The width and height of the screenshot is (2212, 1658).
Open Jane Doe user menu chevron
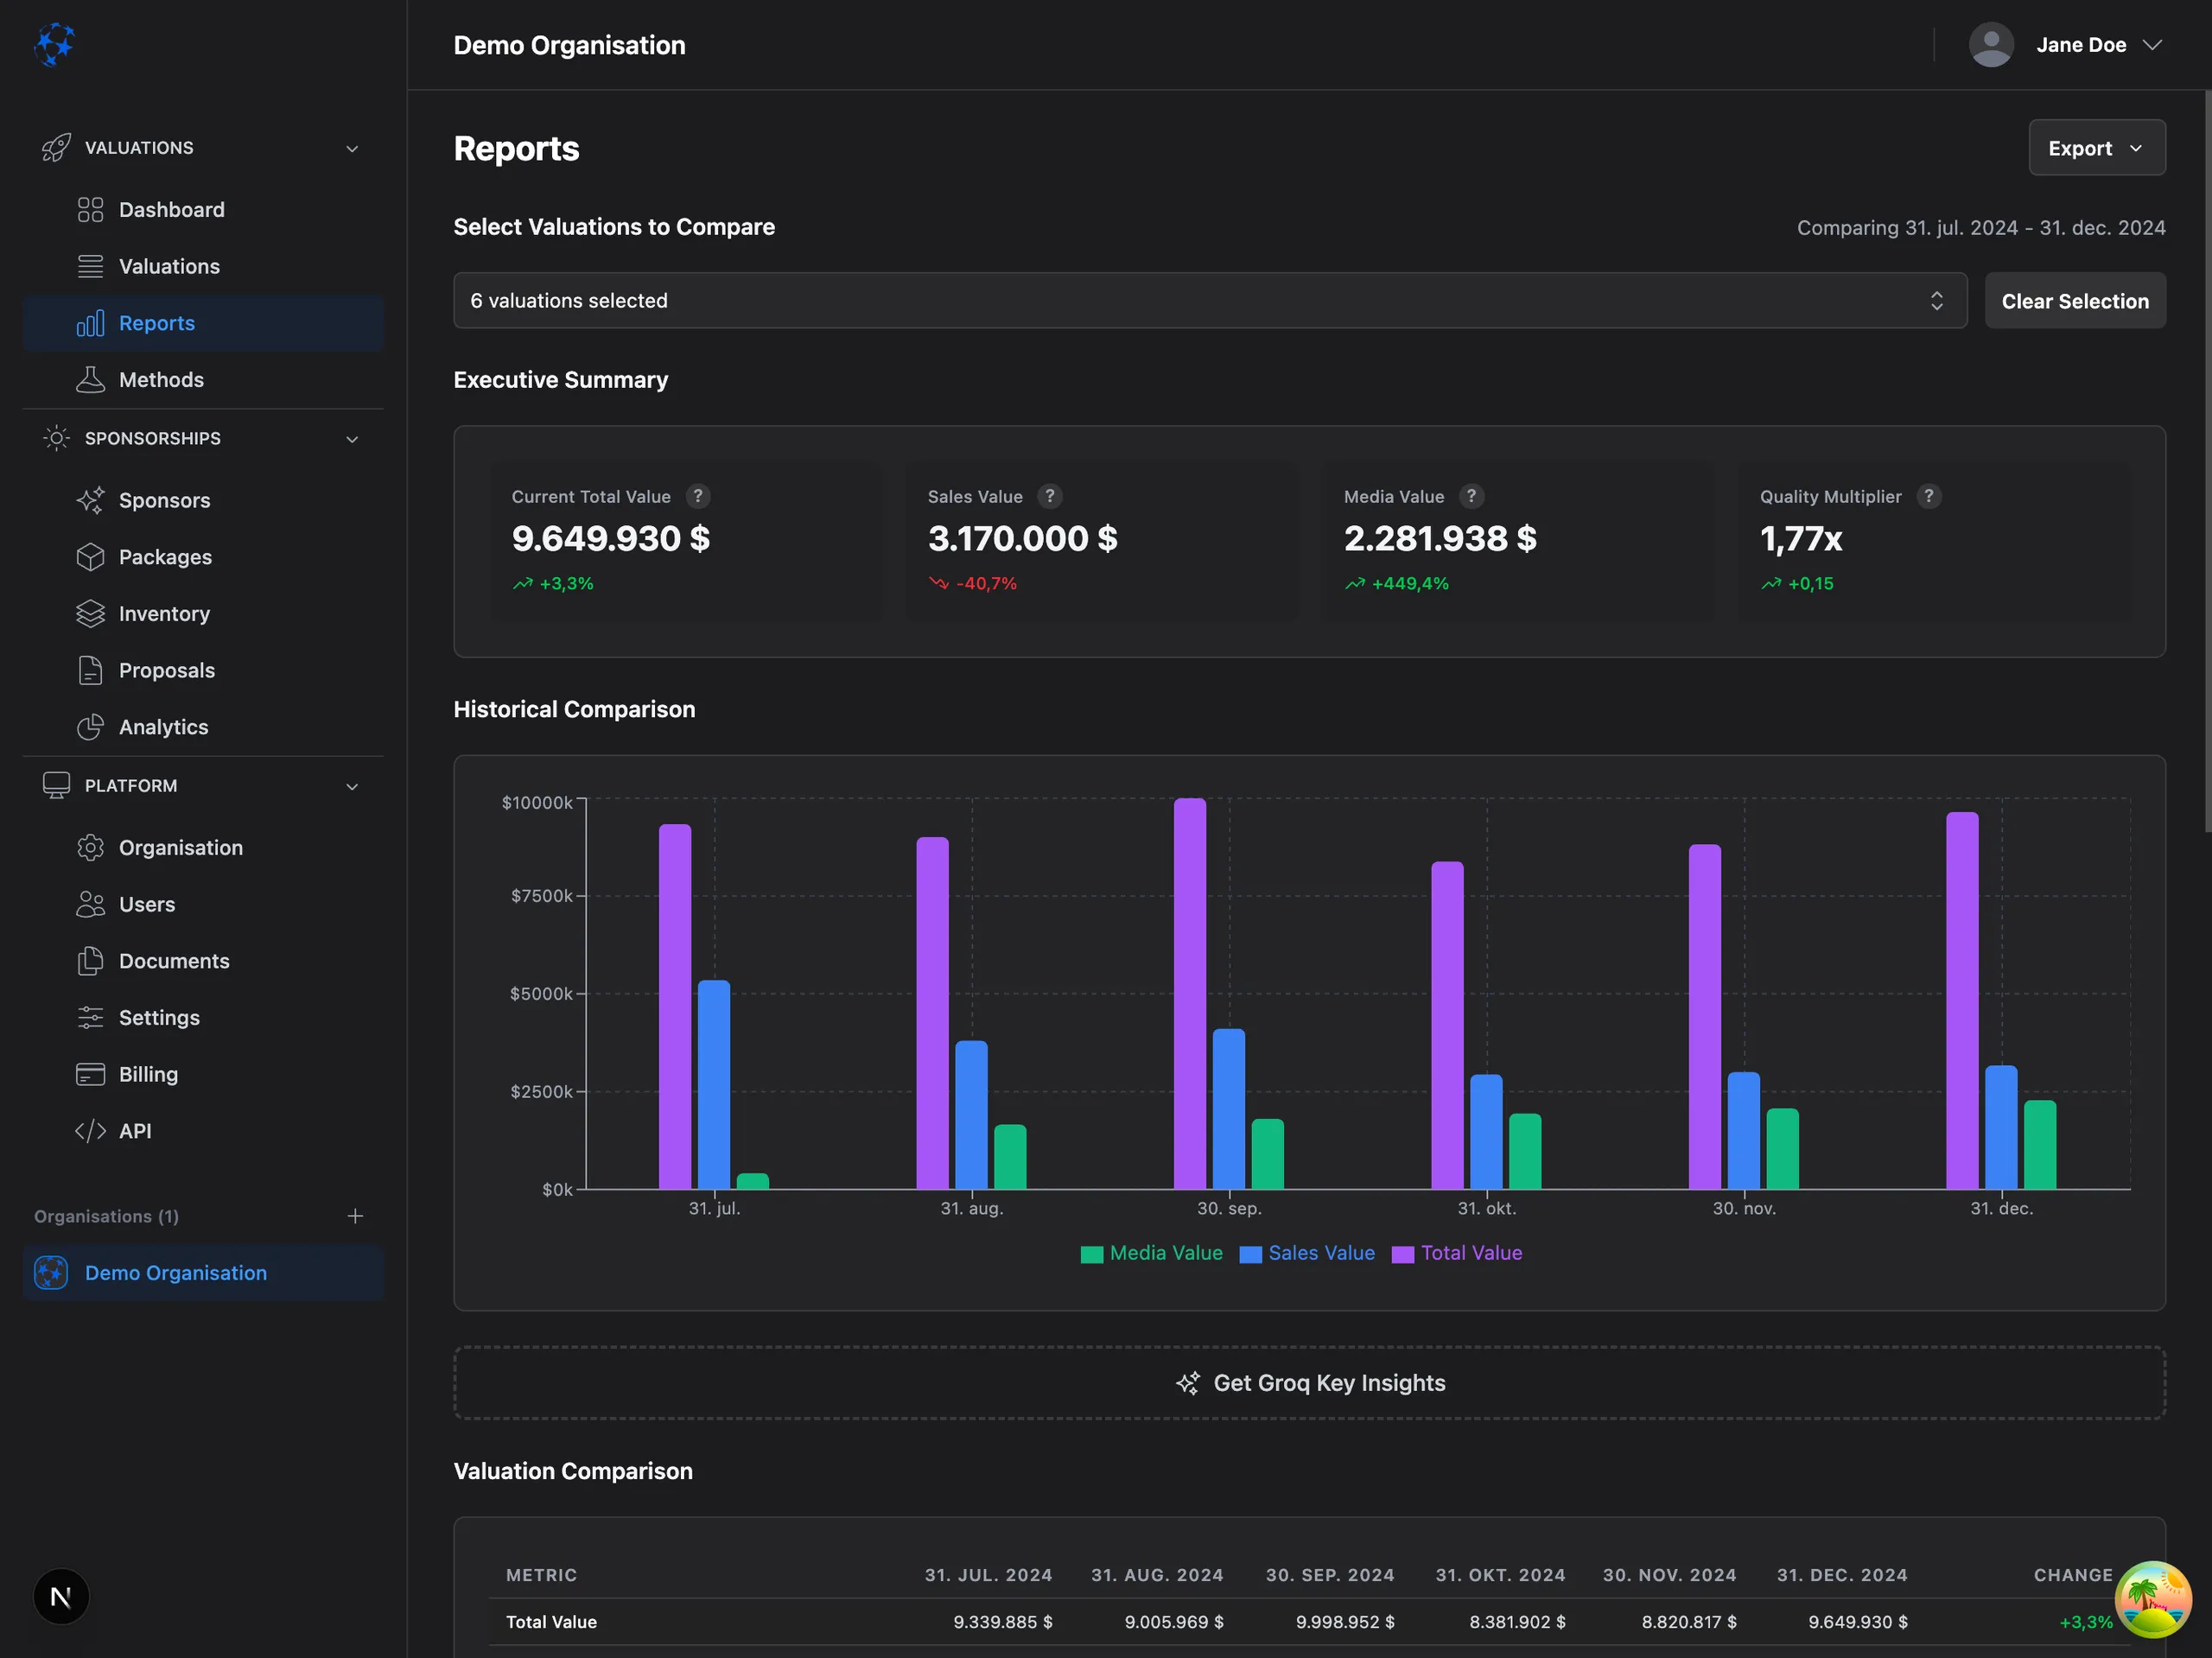click(x=2152, y=45)
